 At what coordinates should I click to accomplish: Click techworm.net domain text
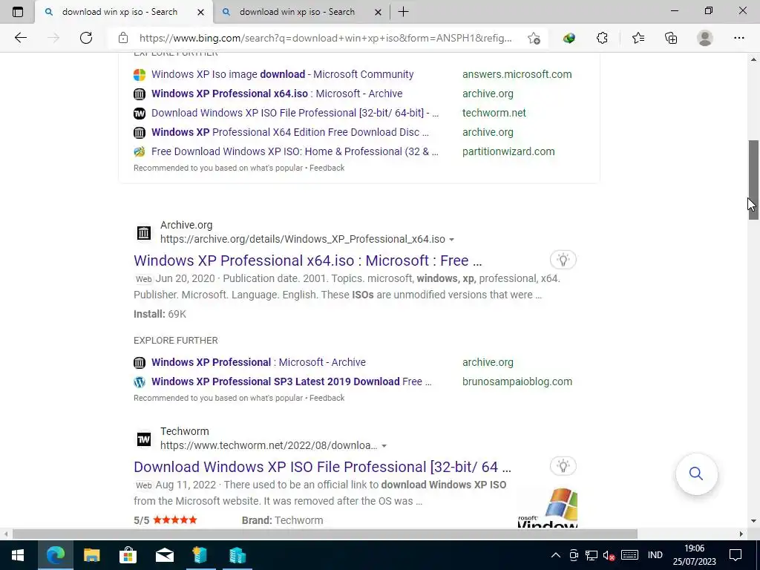(x=494, y=113)
